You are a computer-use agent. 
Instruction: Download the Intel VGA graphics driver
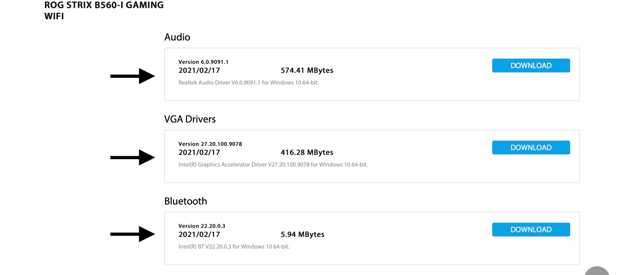coord(531,148)
